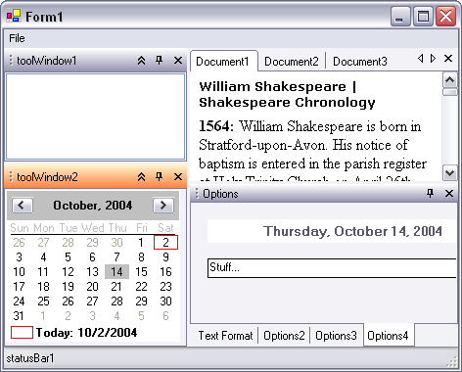
Task: Click the toolWindow2 title bar text
Action: (47, 177)
